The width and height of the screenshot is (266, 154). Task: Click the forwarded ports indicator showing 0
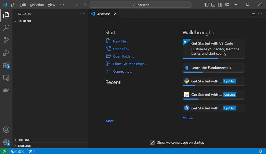pos(31,151)
